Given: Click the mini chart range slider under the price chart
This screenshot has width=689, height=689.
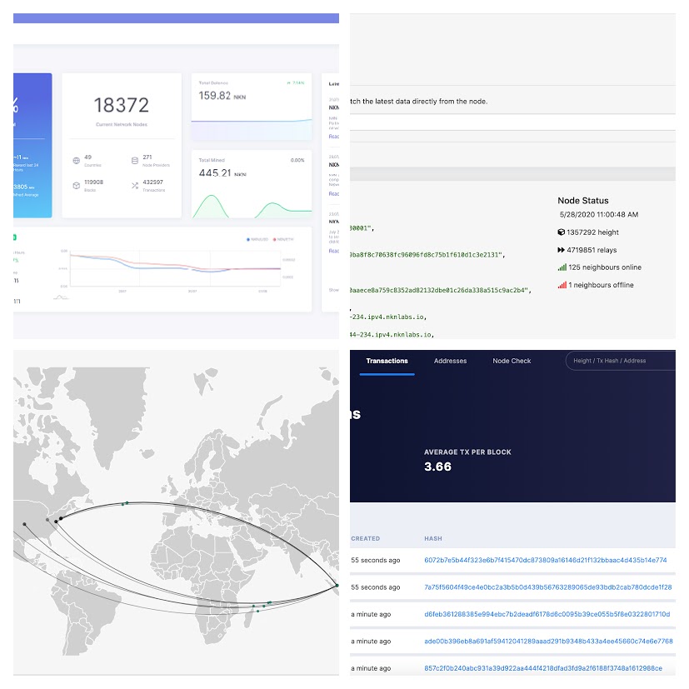Looking at the screenshot, I should 61,297.
